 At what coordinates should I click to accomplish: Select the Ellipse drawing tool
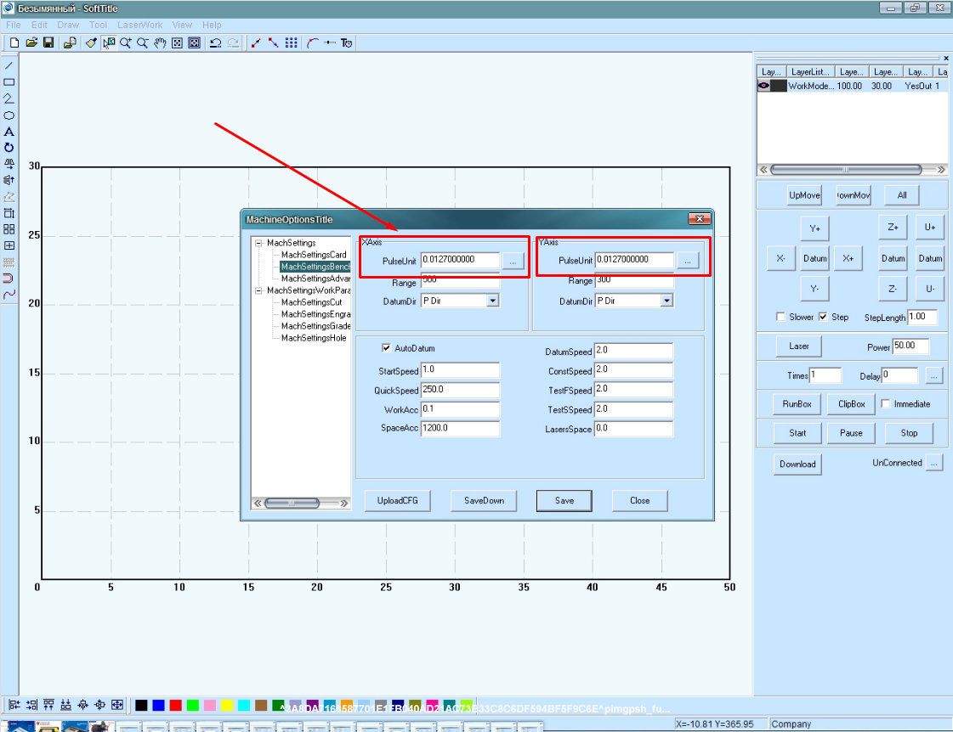click(x=9, y=115)
